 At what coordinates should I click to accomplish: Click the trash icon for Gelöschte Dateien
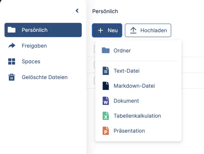11,77
